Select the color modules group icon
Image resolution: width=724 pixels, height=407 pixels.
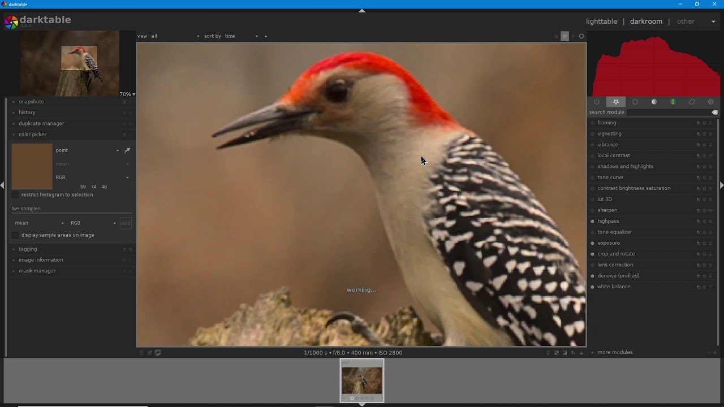point(673,102)
